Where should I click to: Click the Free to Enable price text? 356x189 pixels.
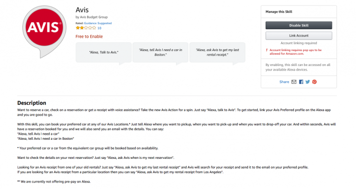89,37
